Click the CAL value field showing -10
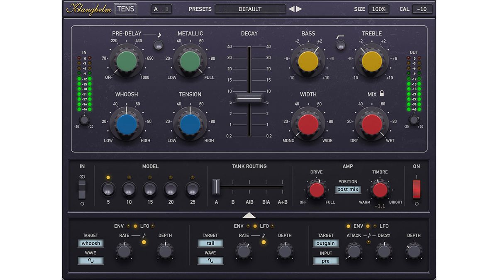 coord(422,9)
